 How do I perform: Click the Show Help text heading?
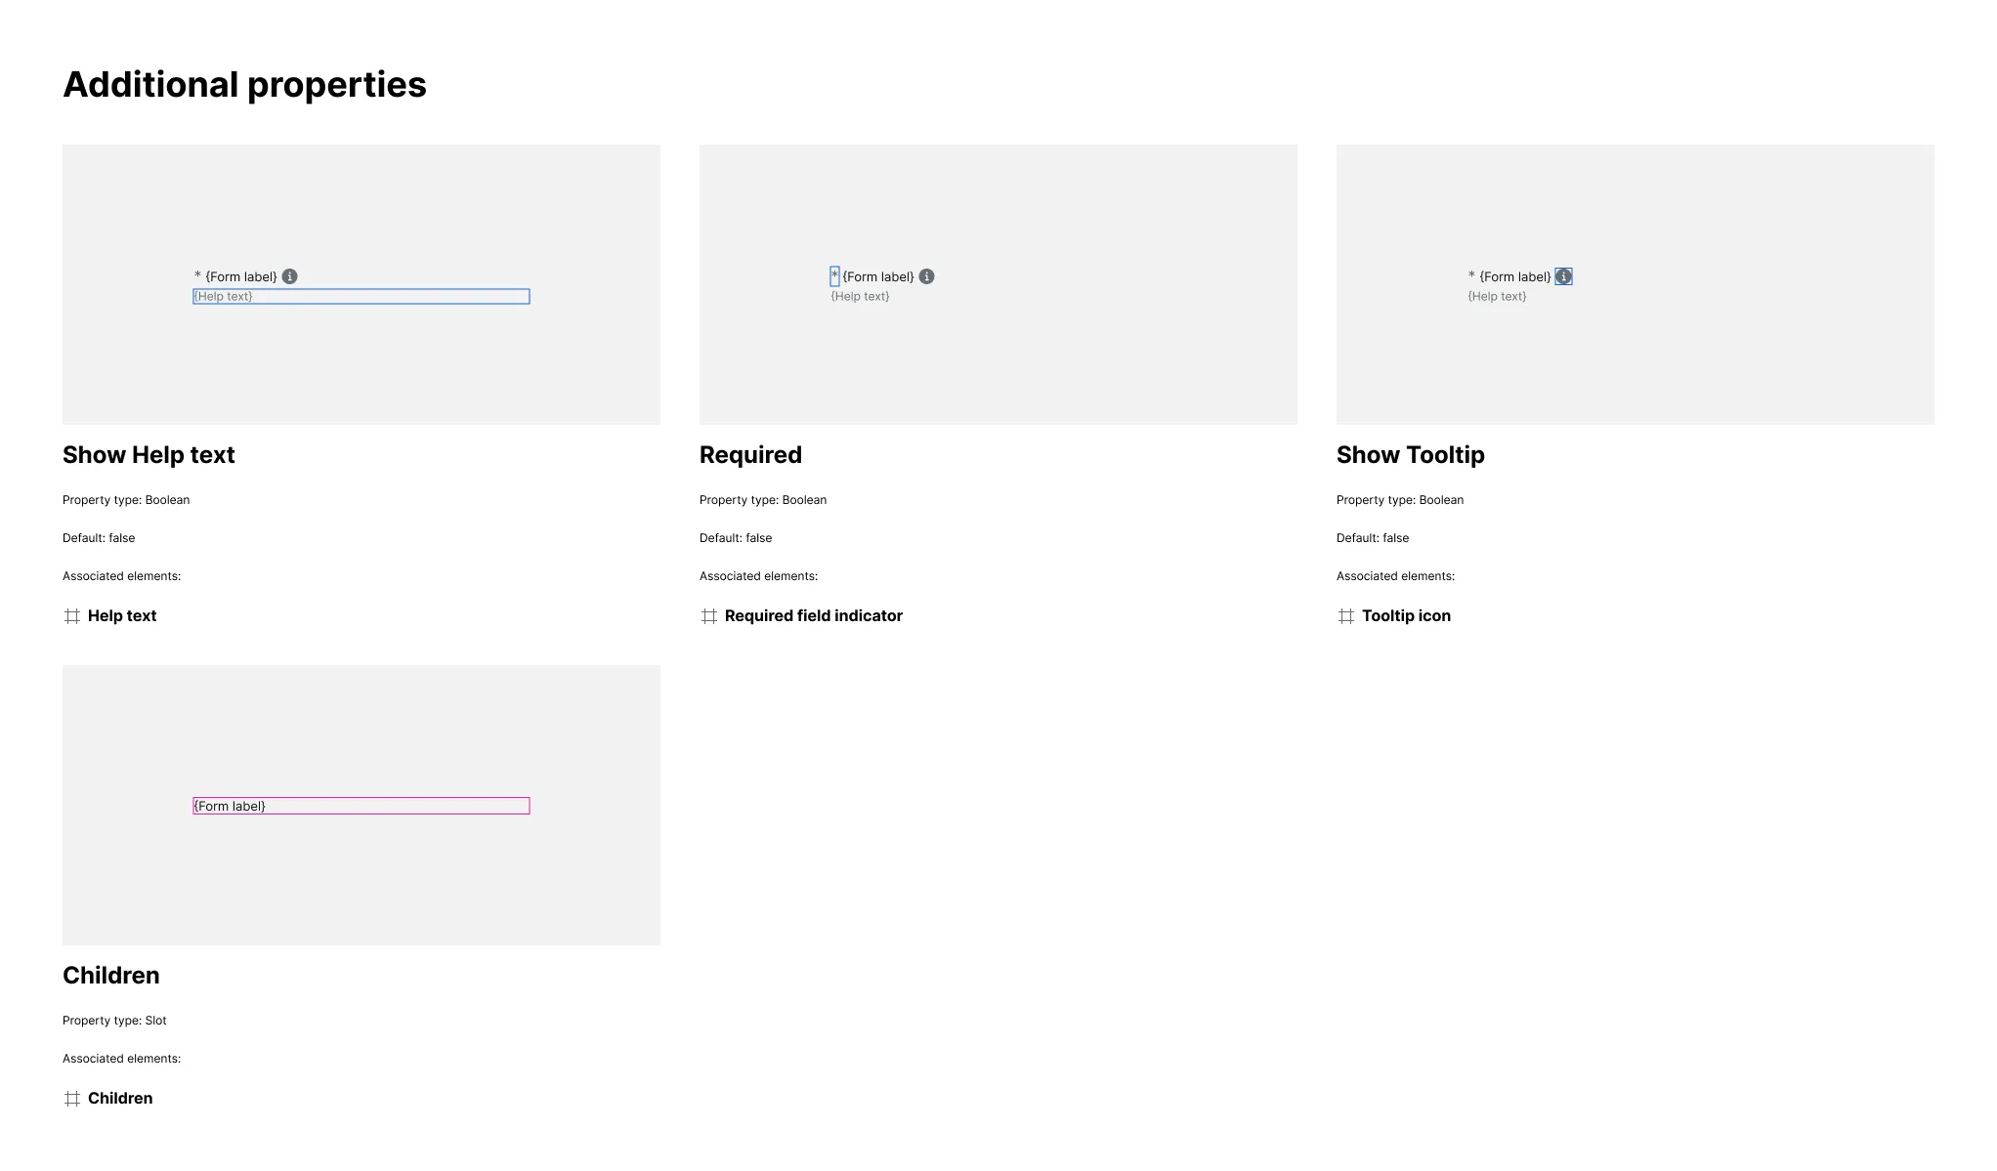(x=149, y=455)
